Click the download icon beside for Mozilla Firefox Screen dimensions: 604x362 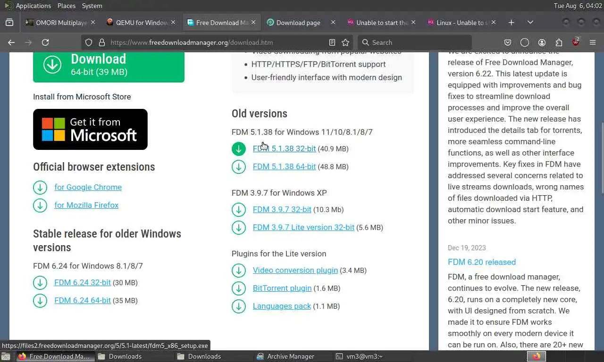coord(40,206)
